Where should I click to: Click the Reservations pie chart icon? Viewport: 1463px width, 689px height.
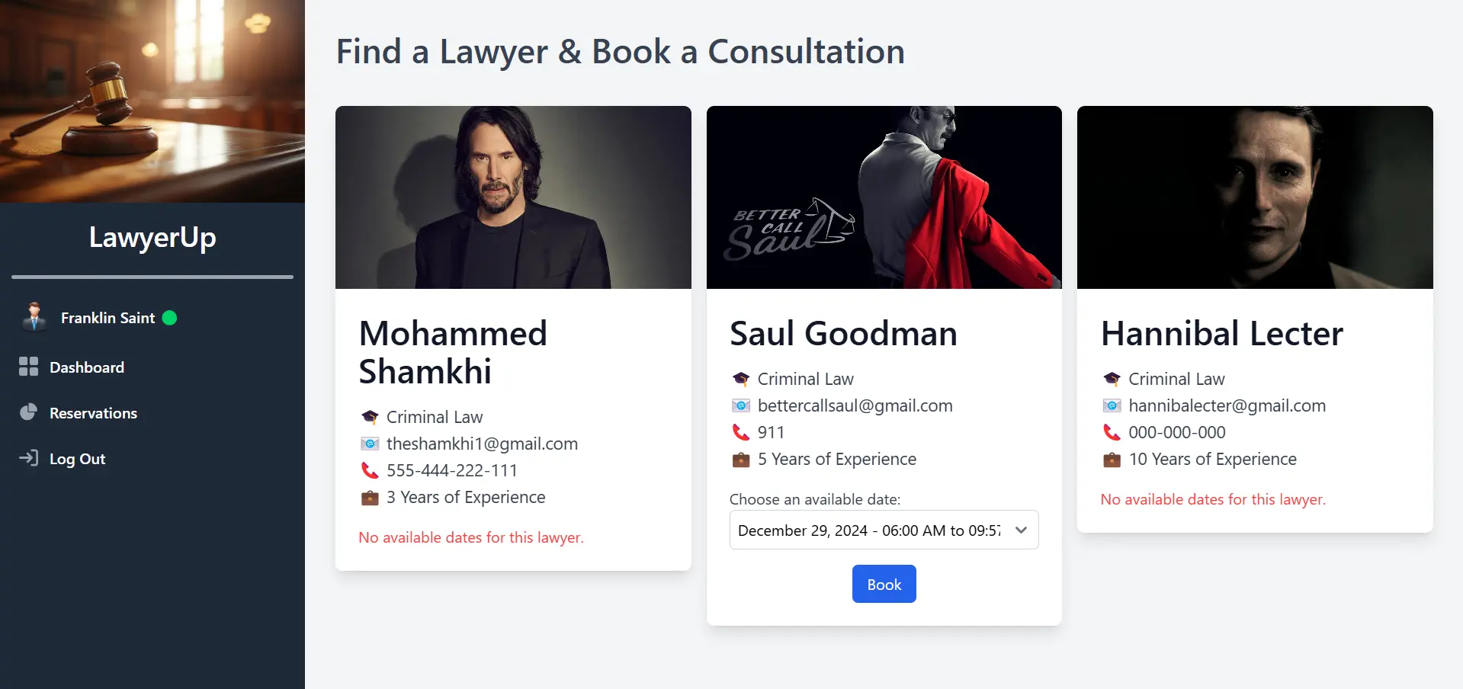[x=28, y=412]
